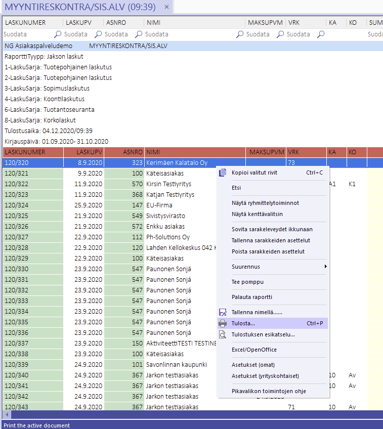Select Etsi from the context menu

236,188
